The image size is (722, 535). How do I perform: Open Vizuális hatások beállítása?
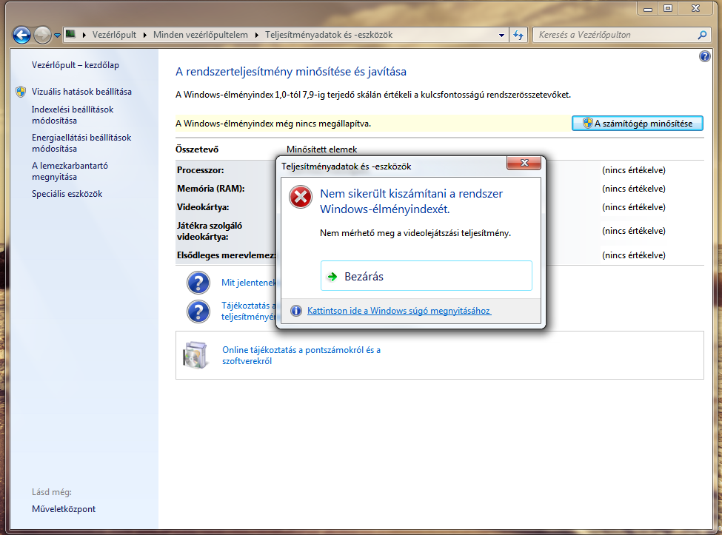[x=81, y=92]
